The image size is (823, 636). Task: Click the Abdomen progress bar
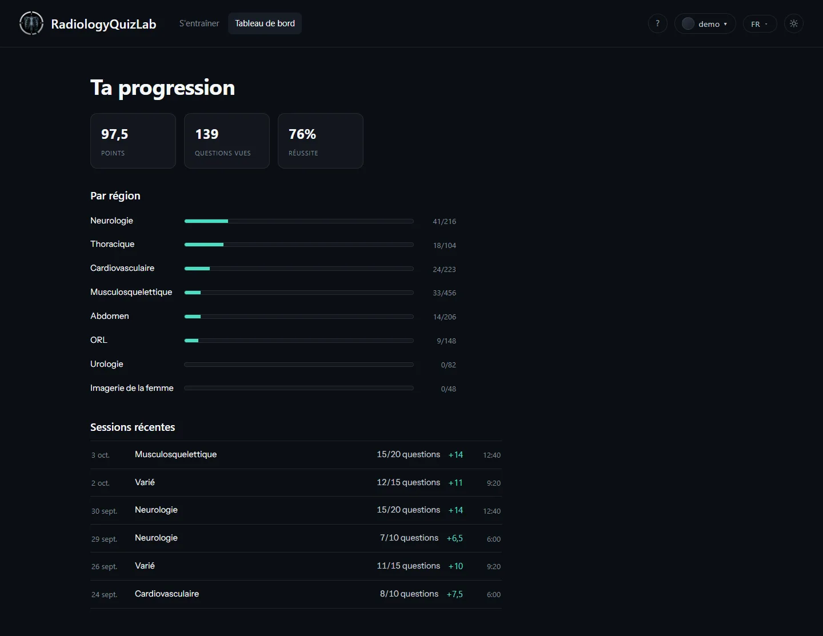(x=299, y=317)
